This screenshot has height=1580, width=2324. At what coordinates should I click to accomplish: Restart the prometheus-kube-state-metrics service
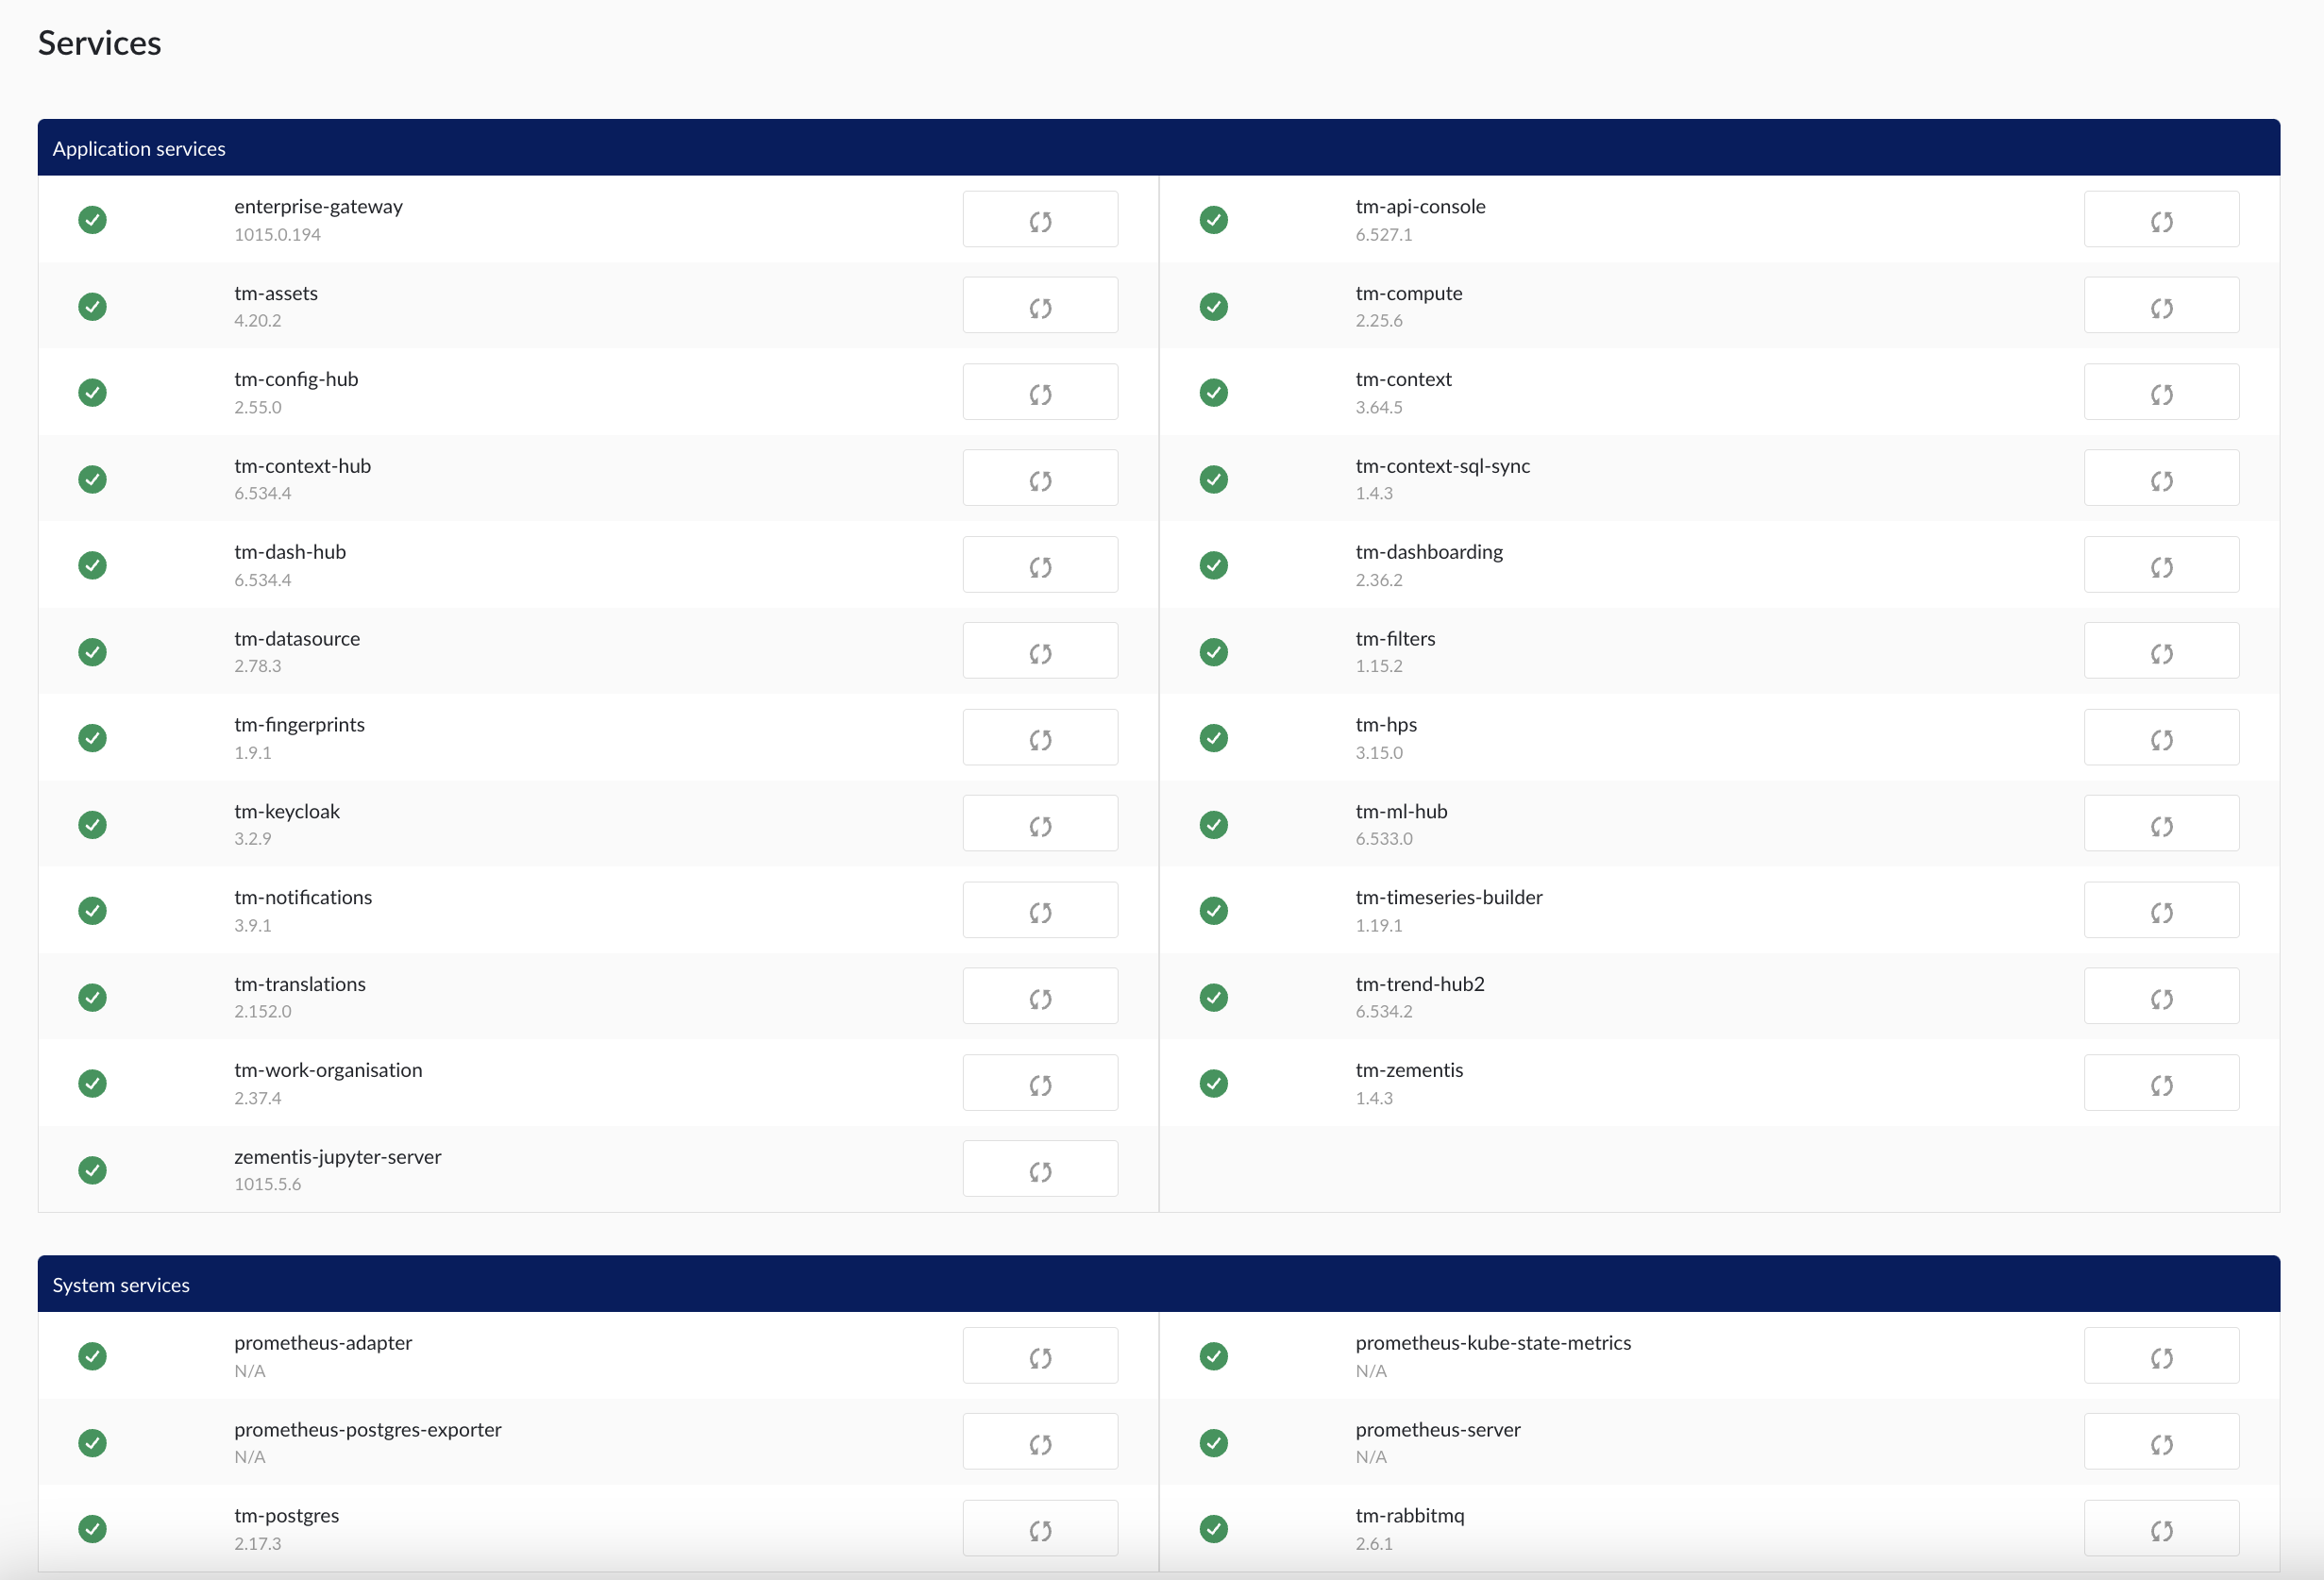pos(2161,1356)
